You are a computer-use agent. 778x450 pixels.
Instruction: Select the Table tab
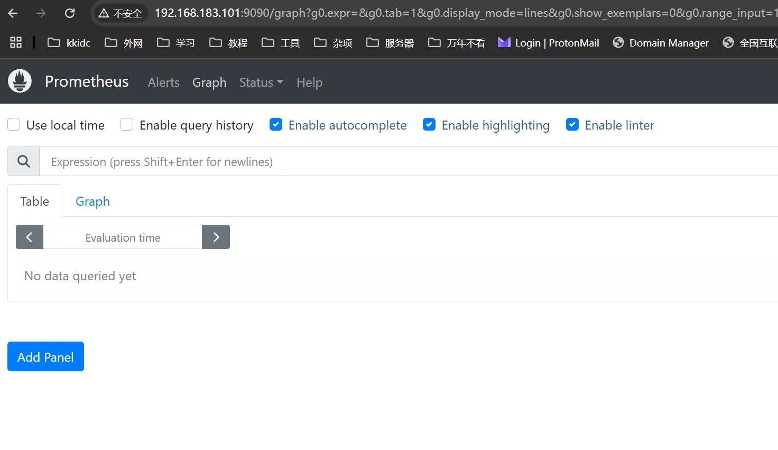[x=35, y=201]
